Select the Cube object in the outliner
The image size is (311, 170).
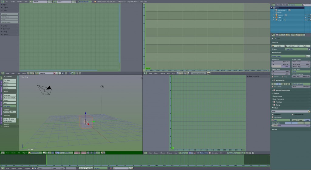pyautogui.click(x=279, y=17)
